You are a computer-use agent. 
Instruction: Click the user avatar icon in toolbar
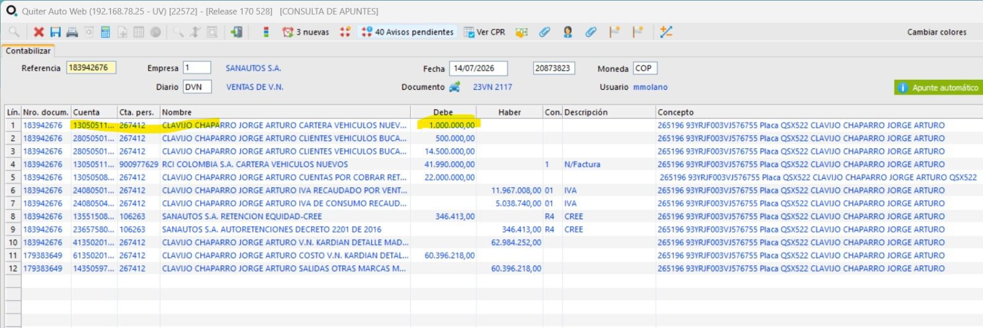coord(568,32)
